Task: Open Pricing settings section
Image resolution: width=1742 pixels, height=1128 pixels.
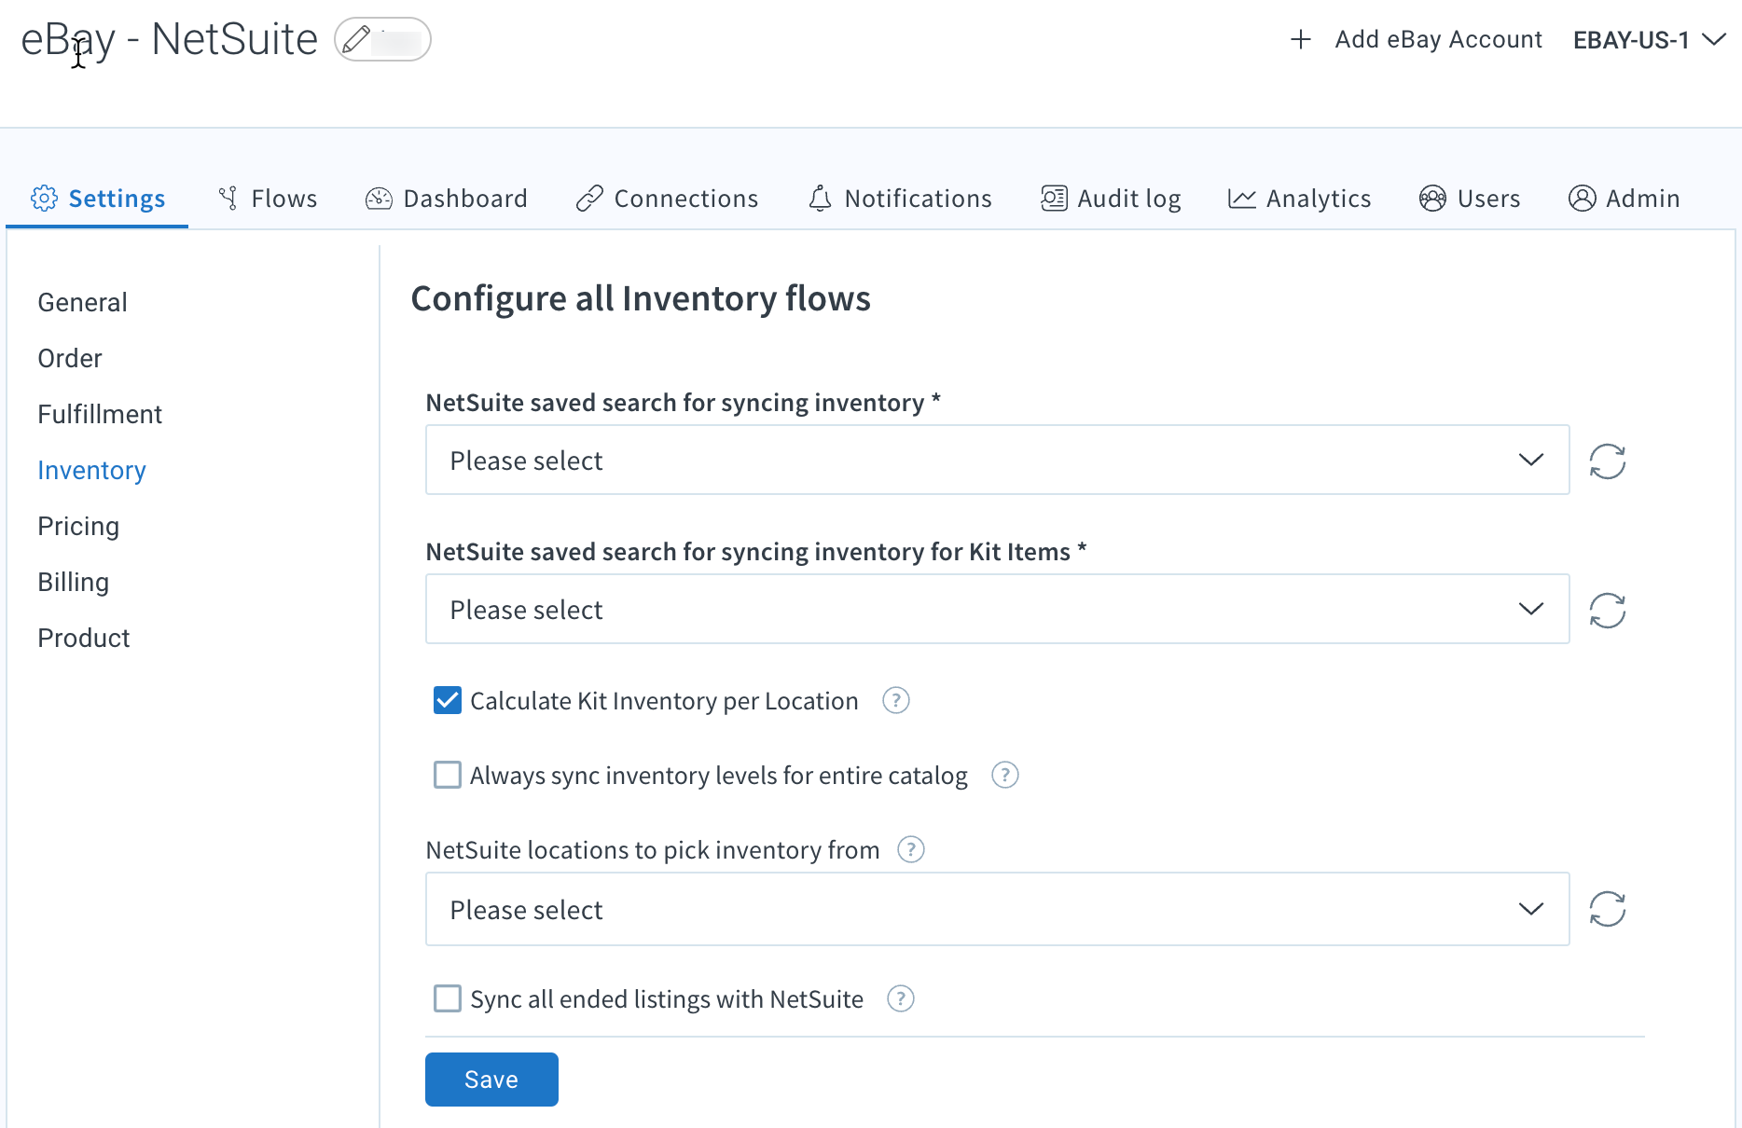Action: (x=78, y=526)
